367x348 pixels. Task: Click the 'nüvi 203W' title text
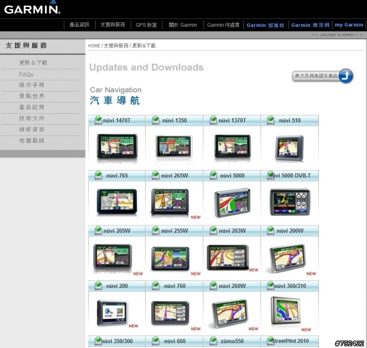pos(232,231)
